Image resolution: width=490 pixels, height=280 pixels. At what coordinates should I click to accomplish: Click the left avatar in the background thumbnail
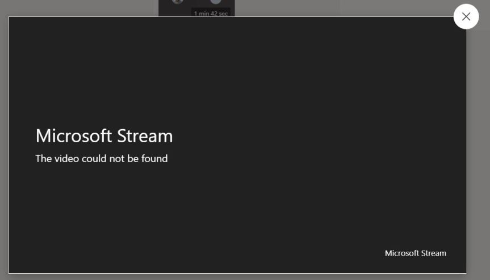pos(178,2)
